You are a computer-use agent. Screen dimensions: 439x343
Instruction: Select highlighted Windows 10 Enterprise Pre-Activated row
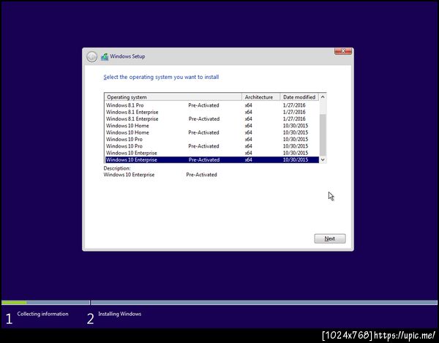coord(212,159)
